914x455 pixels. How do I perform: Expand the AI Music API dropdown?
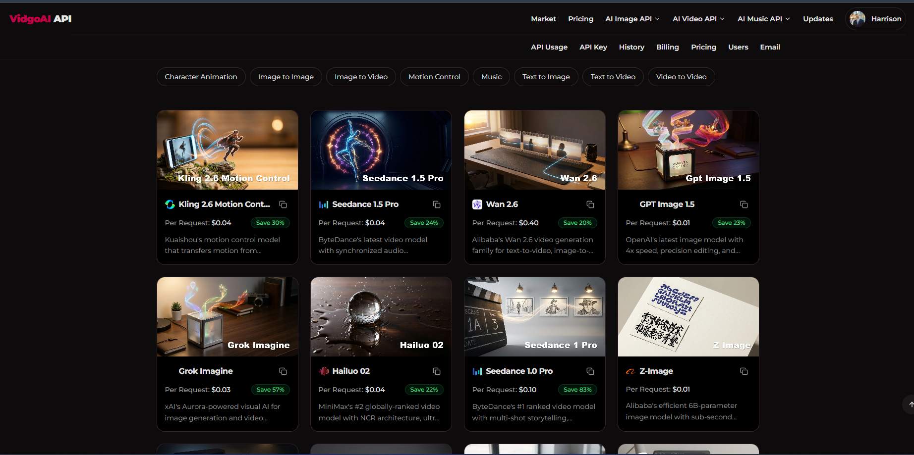[x=763, y=19]
